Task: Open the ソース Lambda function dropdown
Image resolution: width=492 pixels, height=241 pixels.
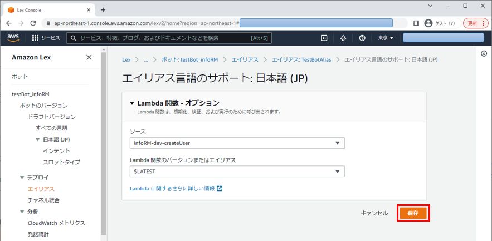Action: point(237,143)
